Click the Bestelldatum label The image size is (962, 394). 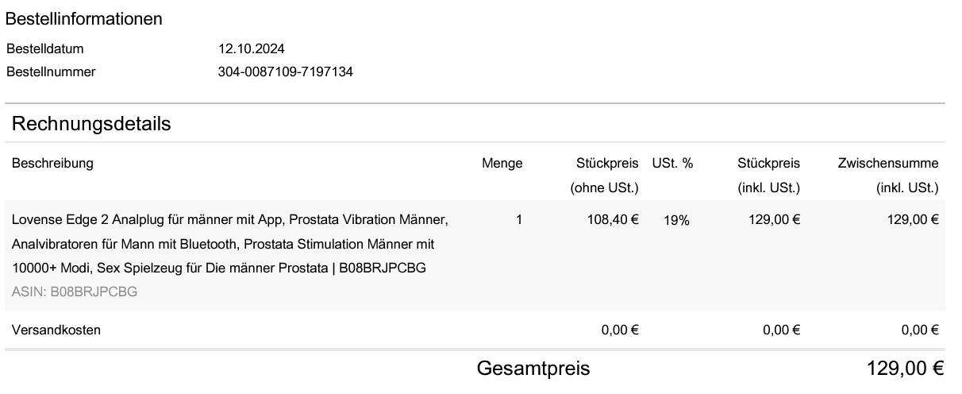click(x=45, y=49)
